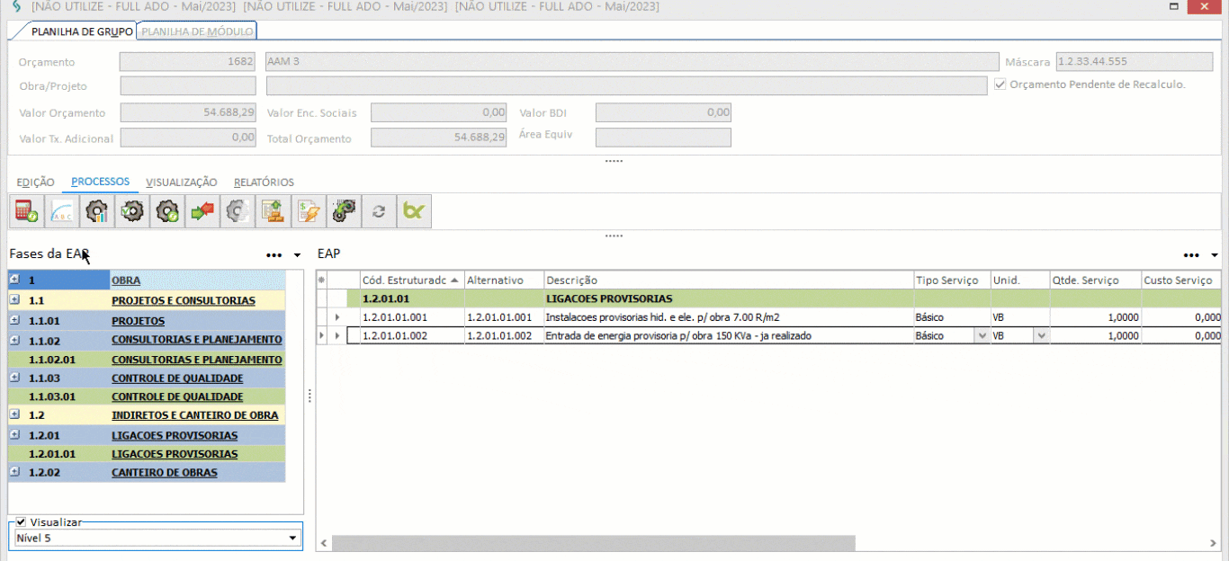The image size is (1229, 561).
Task: Click the Qtde. Serviço column header
Action: (x=1096, y=280)
